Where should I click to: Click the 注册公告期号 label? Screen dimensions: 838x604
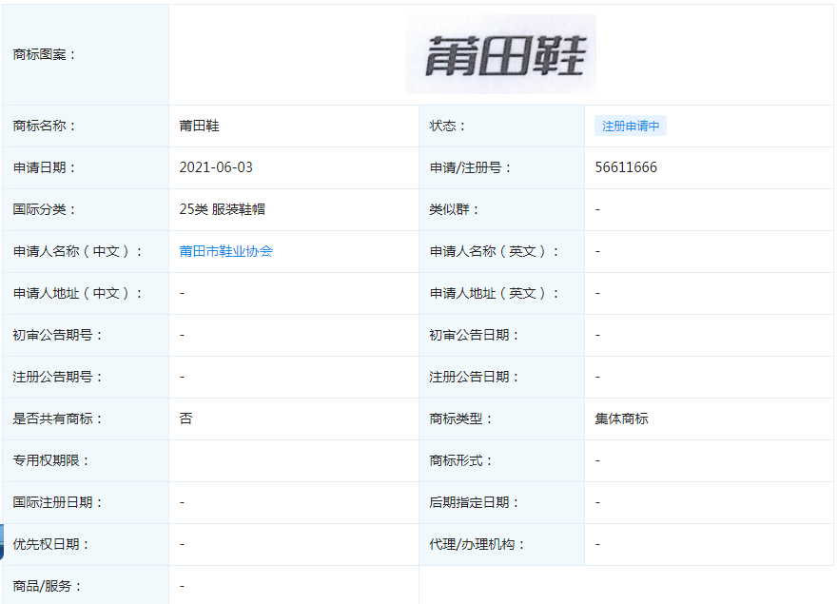58,377
